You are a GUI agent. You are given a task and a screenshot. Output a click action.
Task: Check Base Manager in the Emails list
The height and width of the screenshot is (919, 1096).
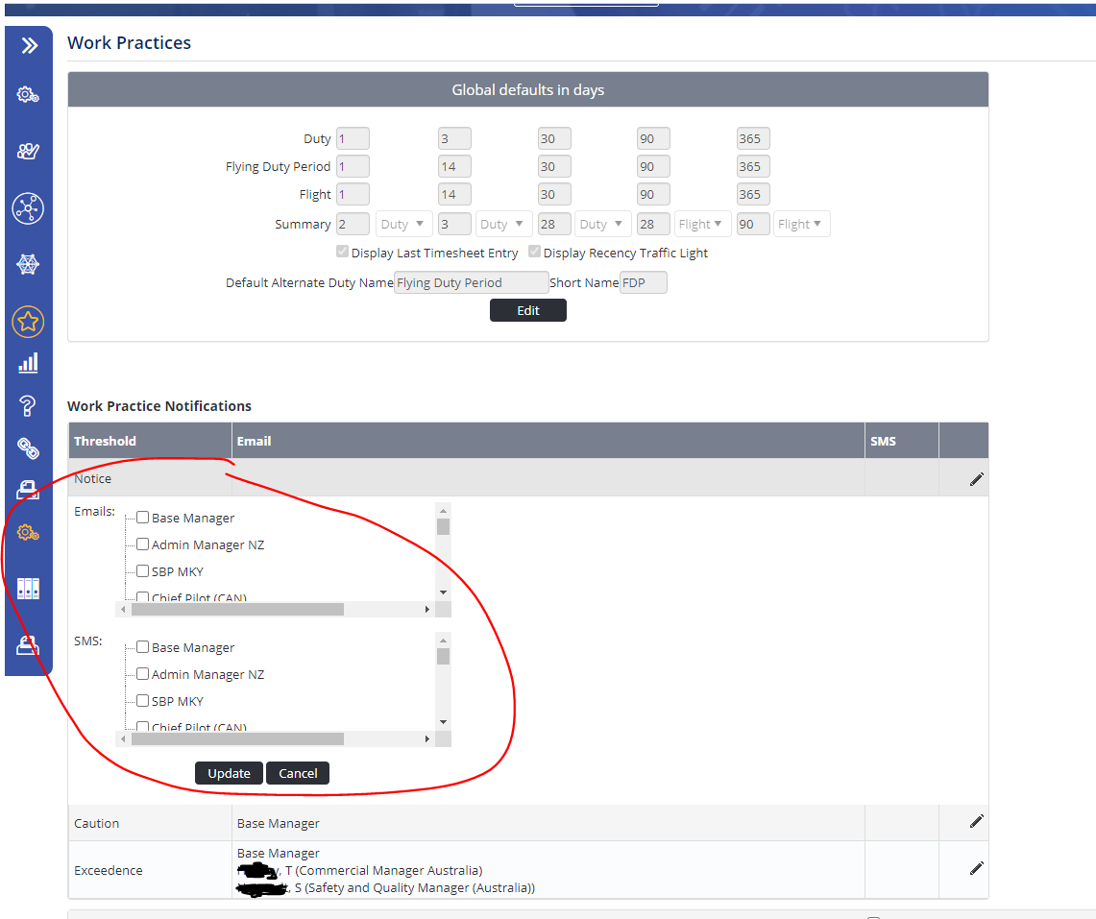coord(142,518)
